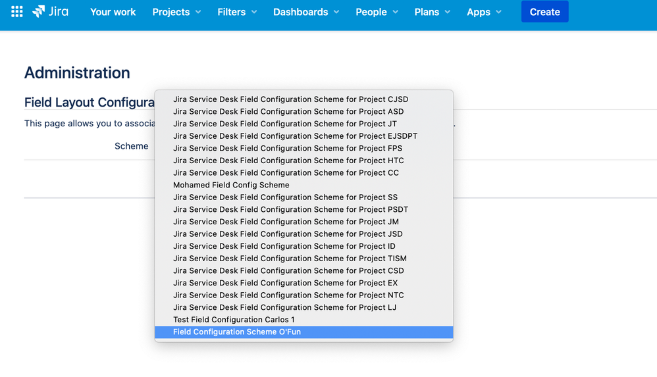Select scheme for Project ASD
Screen dimensions: 657x377
click(x=303, y=111)
